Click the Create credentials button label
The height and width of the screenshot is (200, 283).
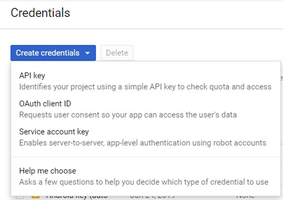[x=48, y=53]
